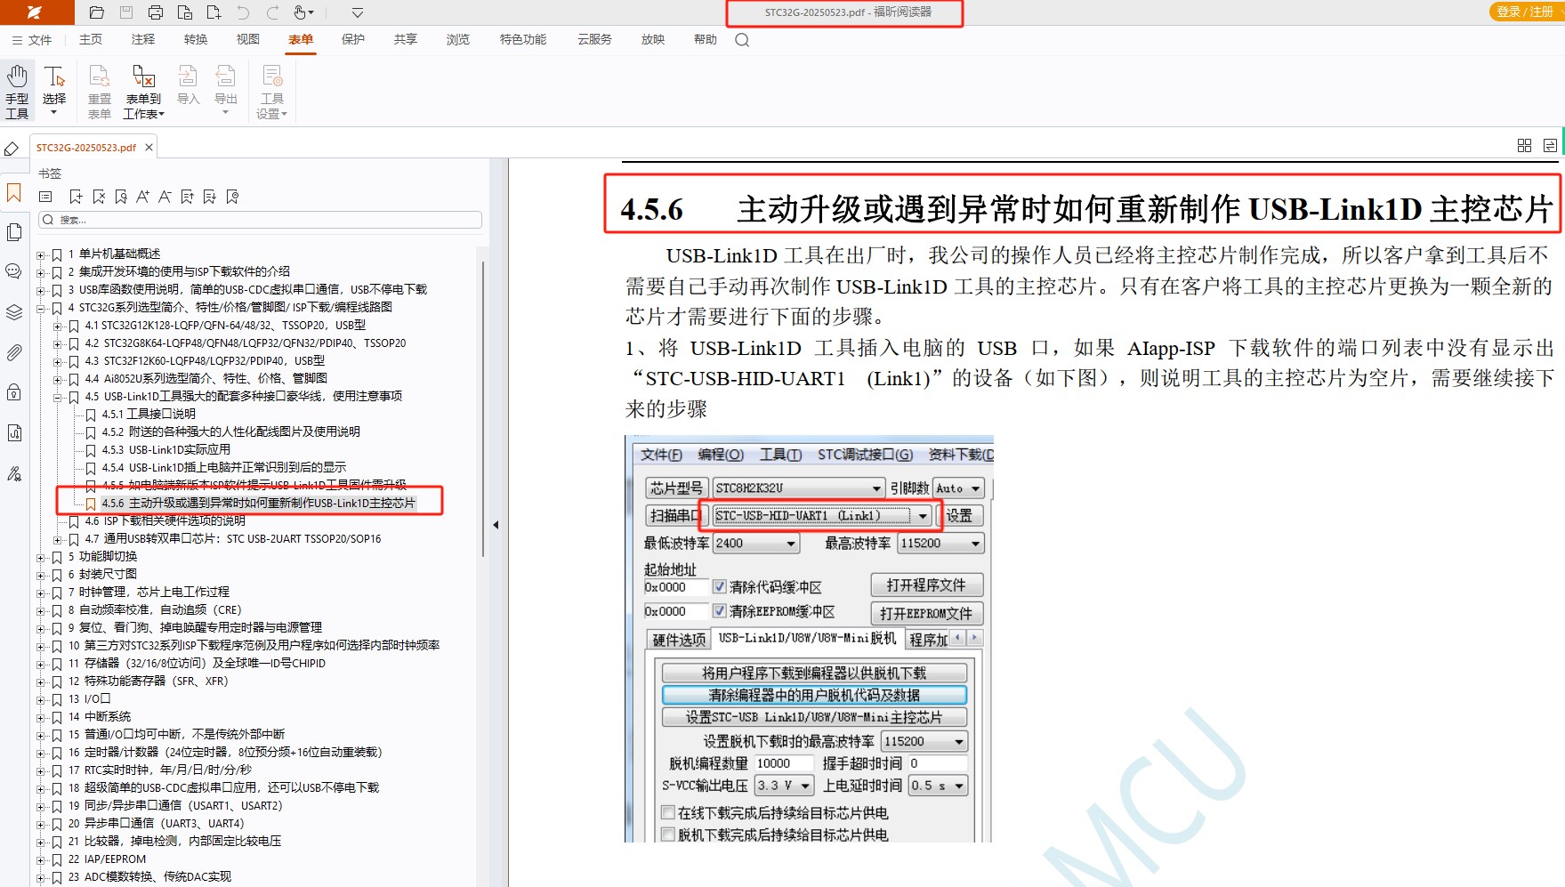This screenshot has width=1565, height=887.
Task: Expand bookmark 1 单片机基础概述
Action: (41, 254)
